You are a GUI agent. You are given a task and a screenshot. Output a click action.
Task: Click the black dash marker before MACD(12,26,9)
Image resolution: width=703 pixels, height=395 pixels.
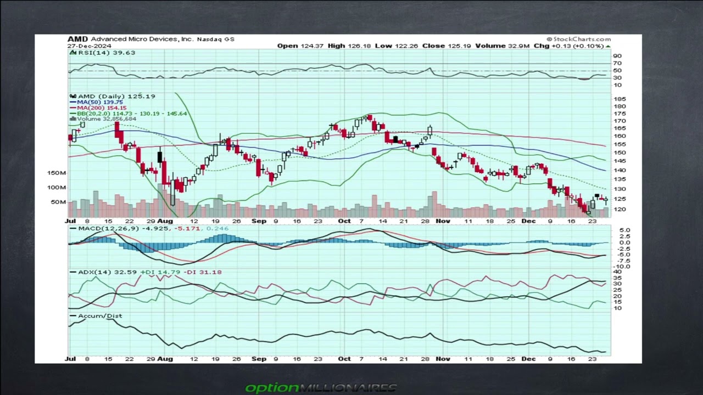coord(73,228)
